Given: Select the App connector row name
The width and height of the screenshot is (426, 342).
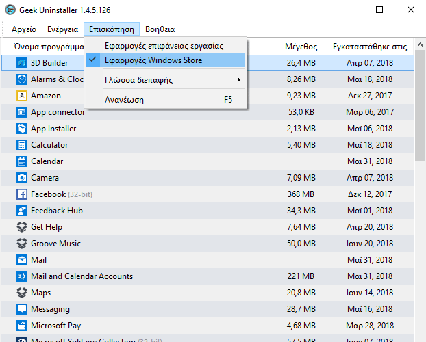Looking at the screenshot, I should click(x=58, y=112).
